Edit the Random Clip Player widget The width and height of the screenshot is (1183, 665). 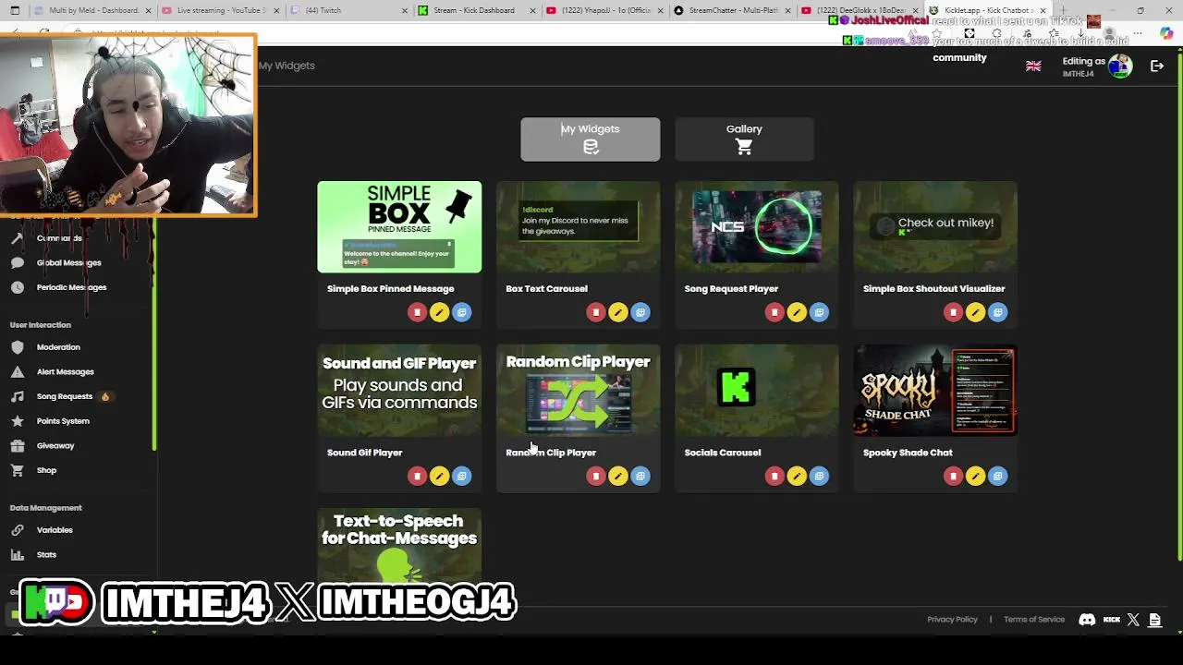(x=617, y=476)
